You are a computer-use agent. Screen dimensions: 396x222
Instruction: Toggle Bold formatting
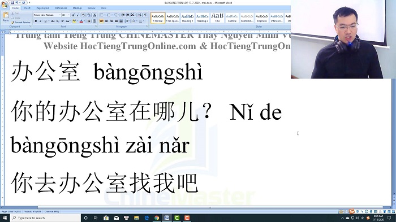tap(36, 21)
